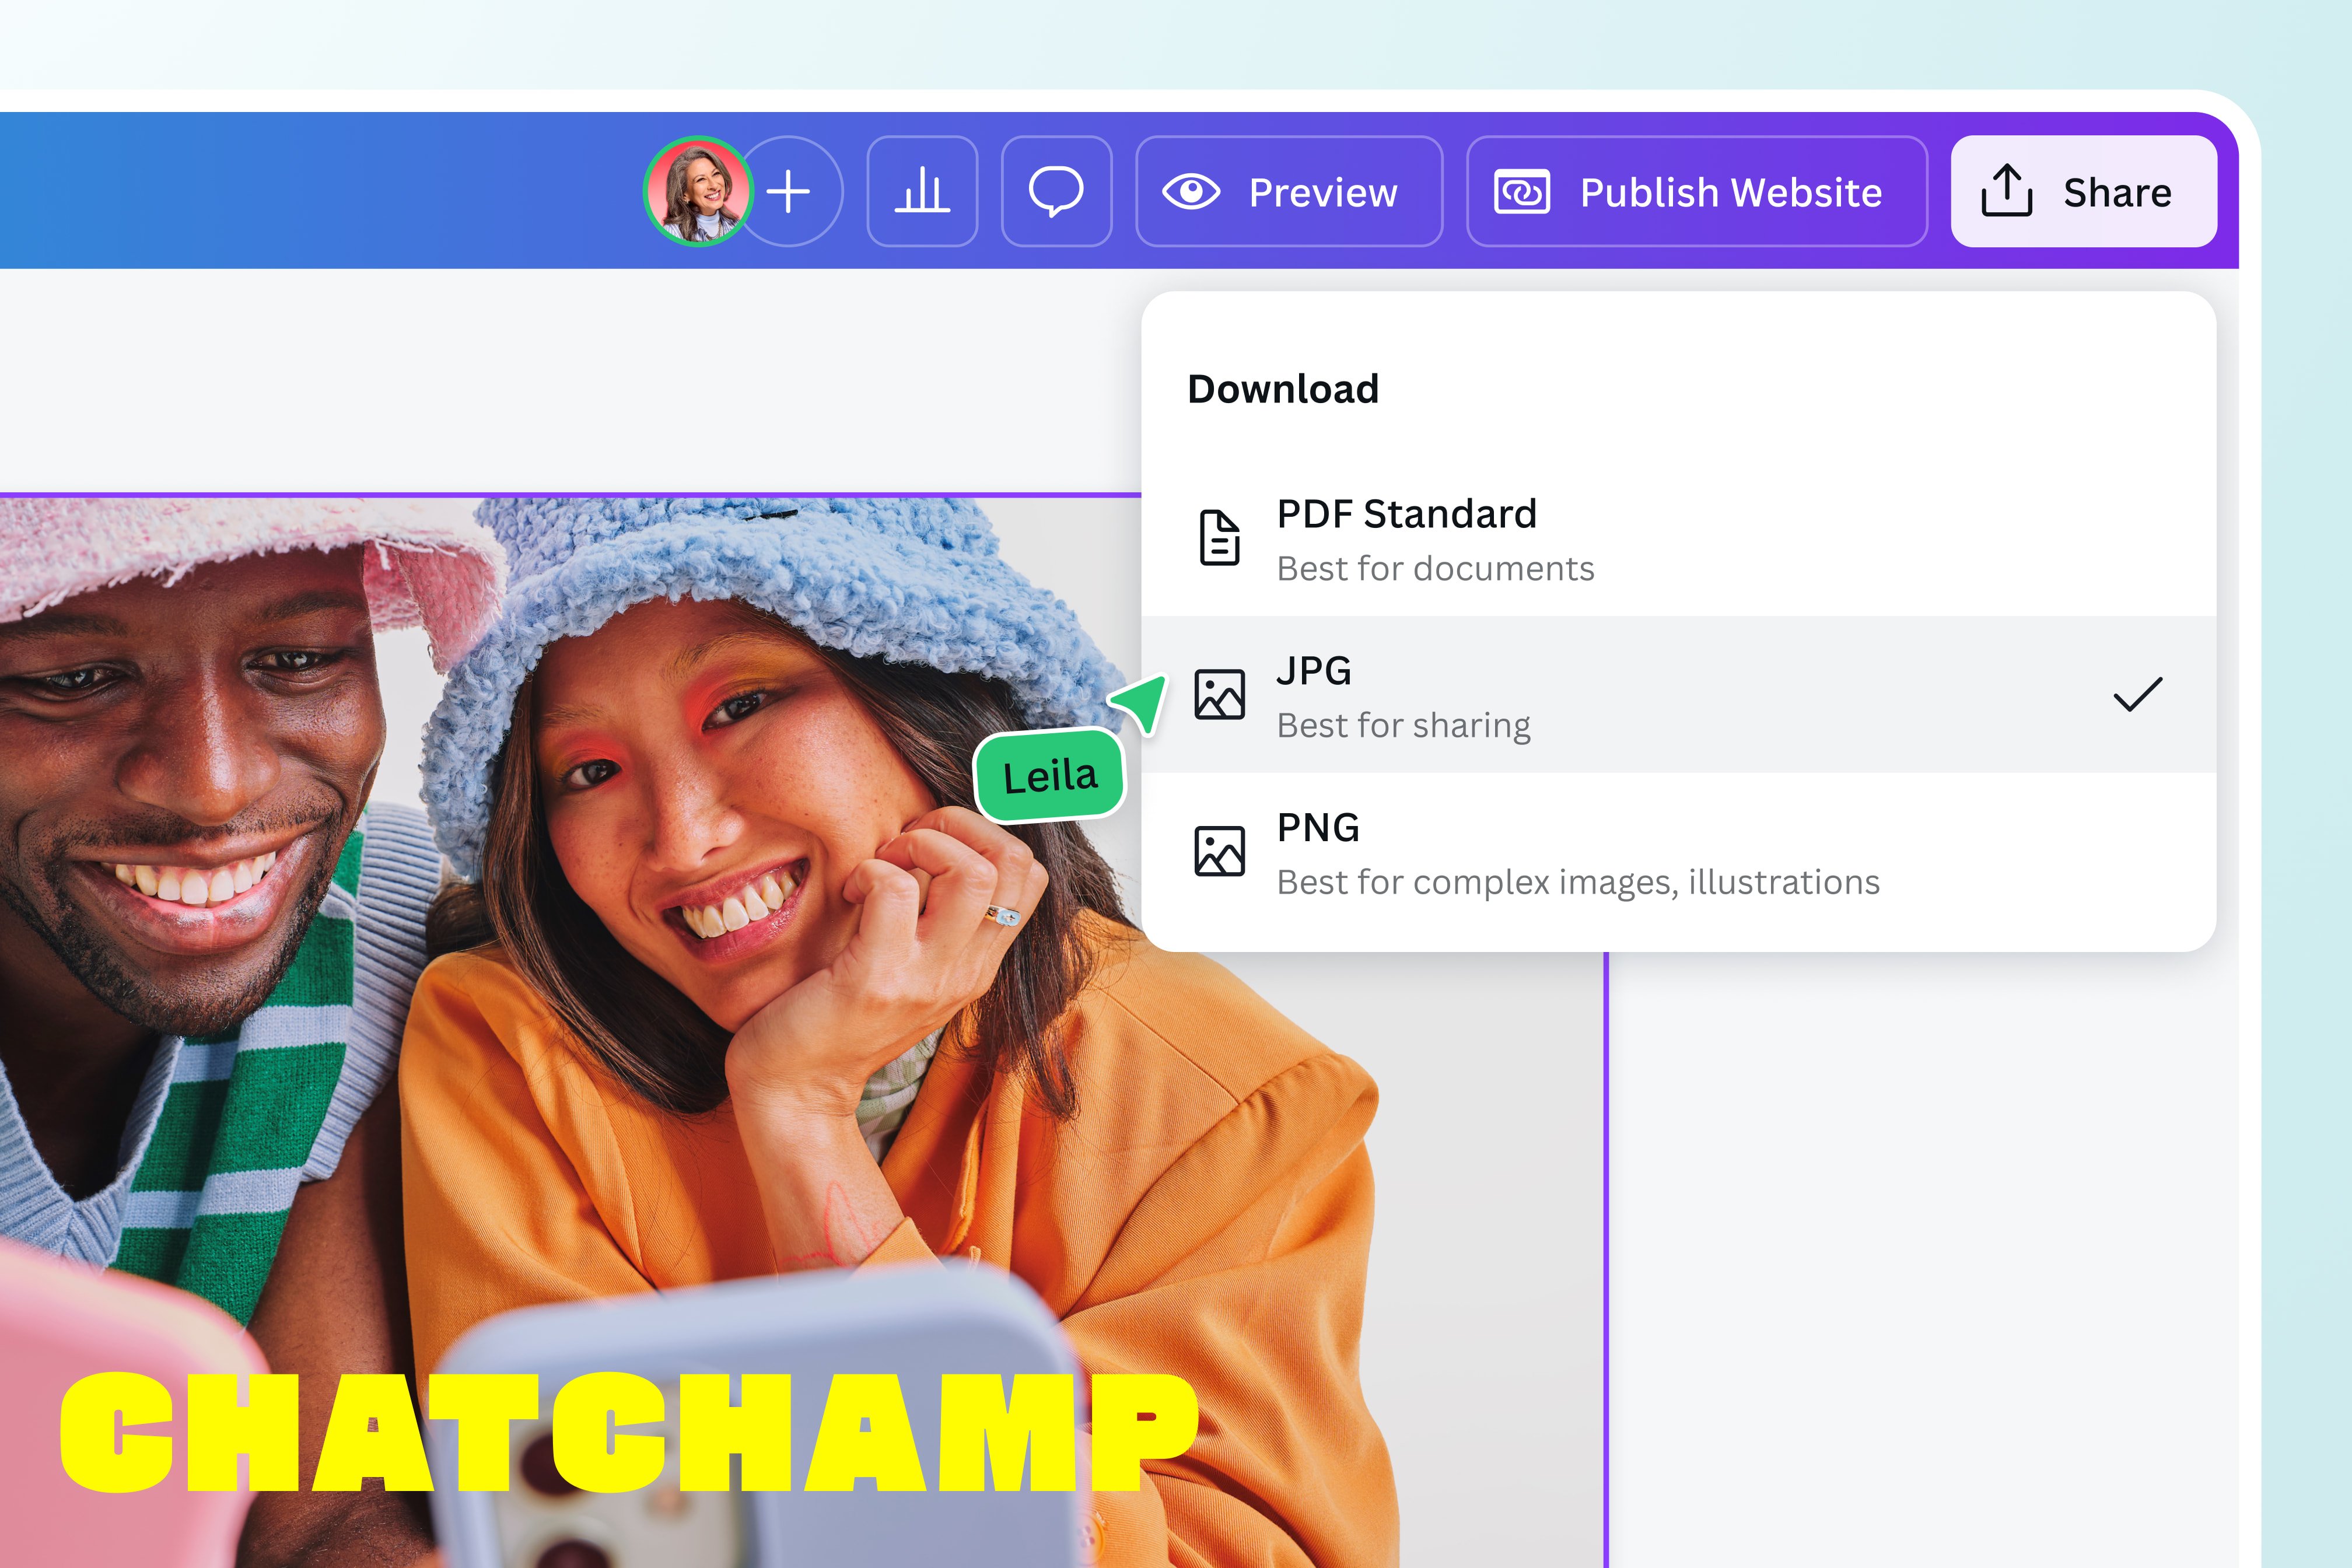Screen dimensions: 2352x1568
Task: Open the Share panel
Action: click(2083, 192)
